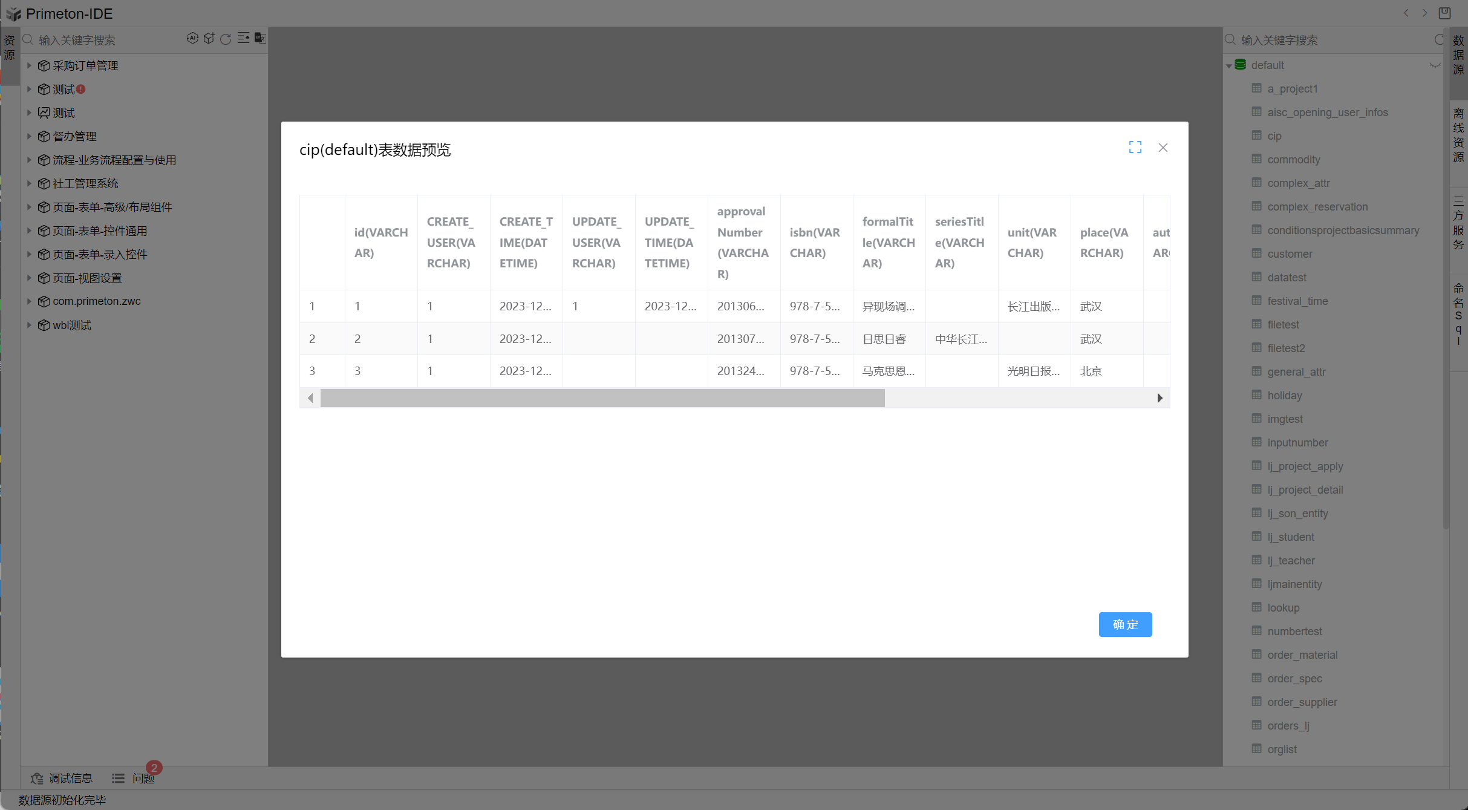Refresh the resource tree
Screen dimensions: 1468x810
click(226, 39)
